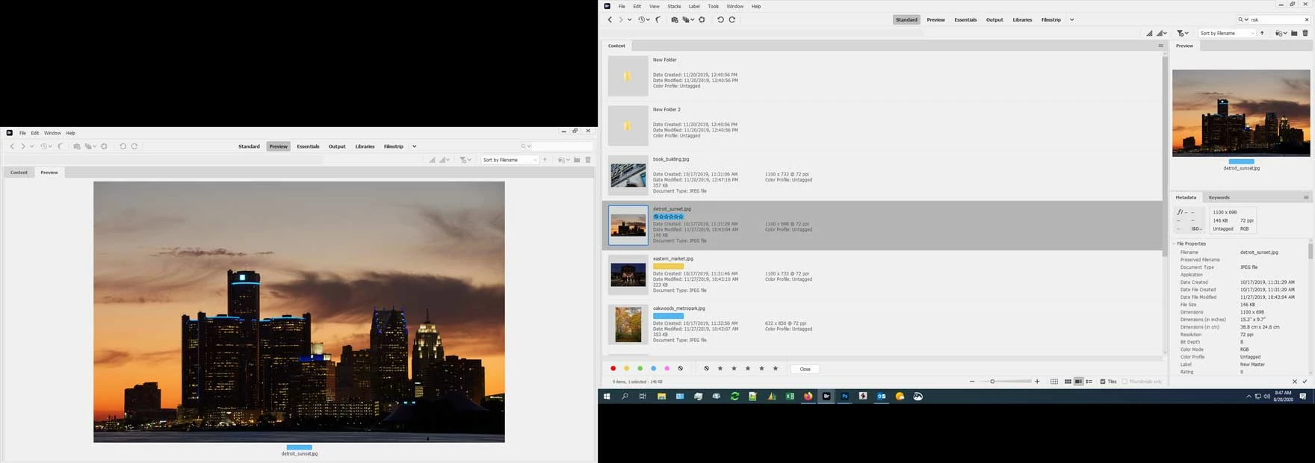Select the Essentials workspace in the right window
This screenshot has height=463, width=1315.
click(x=965, y=19)
